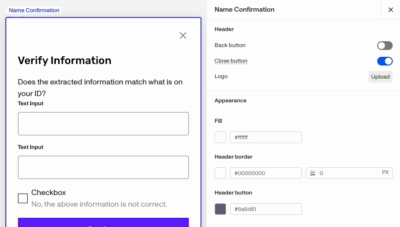Click the Back button label text
This screenshot has height=227, width=400.
(x=230, y=45)
